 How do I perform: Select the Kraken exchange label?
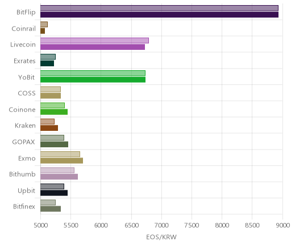(x=25, y=126)
